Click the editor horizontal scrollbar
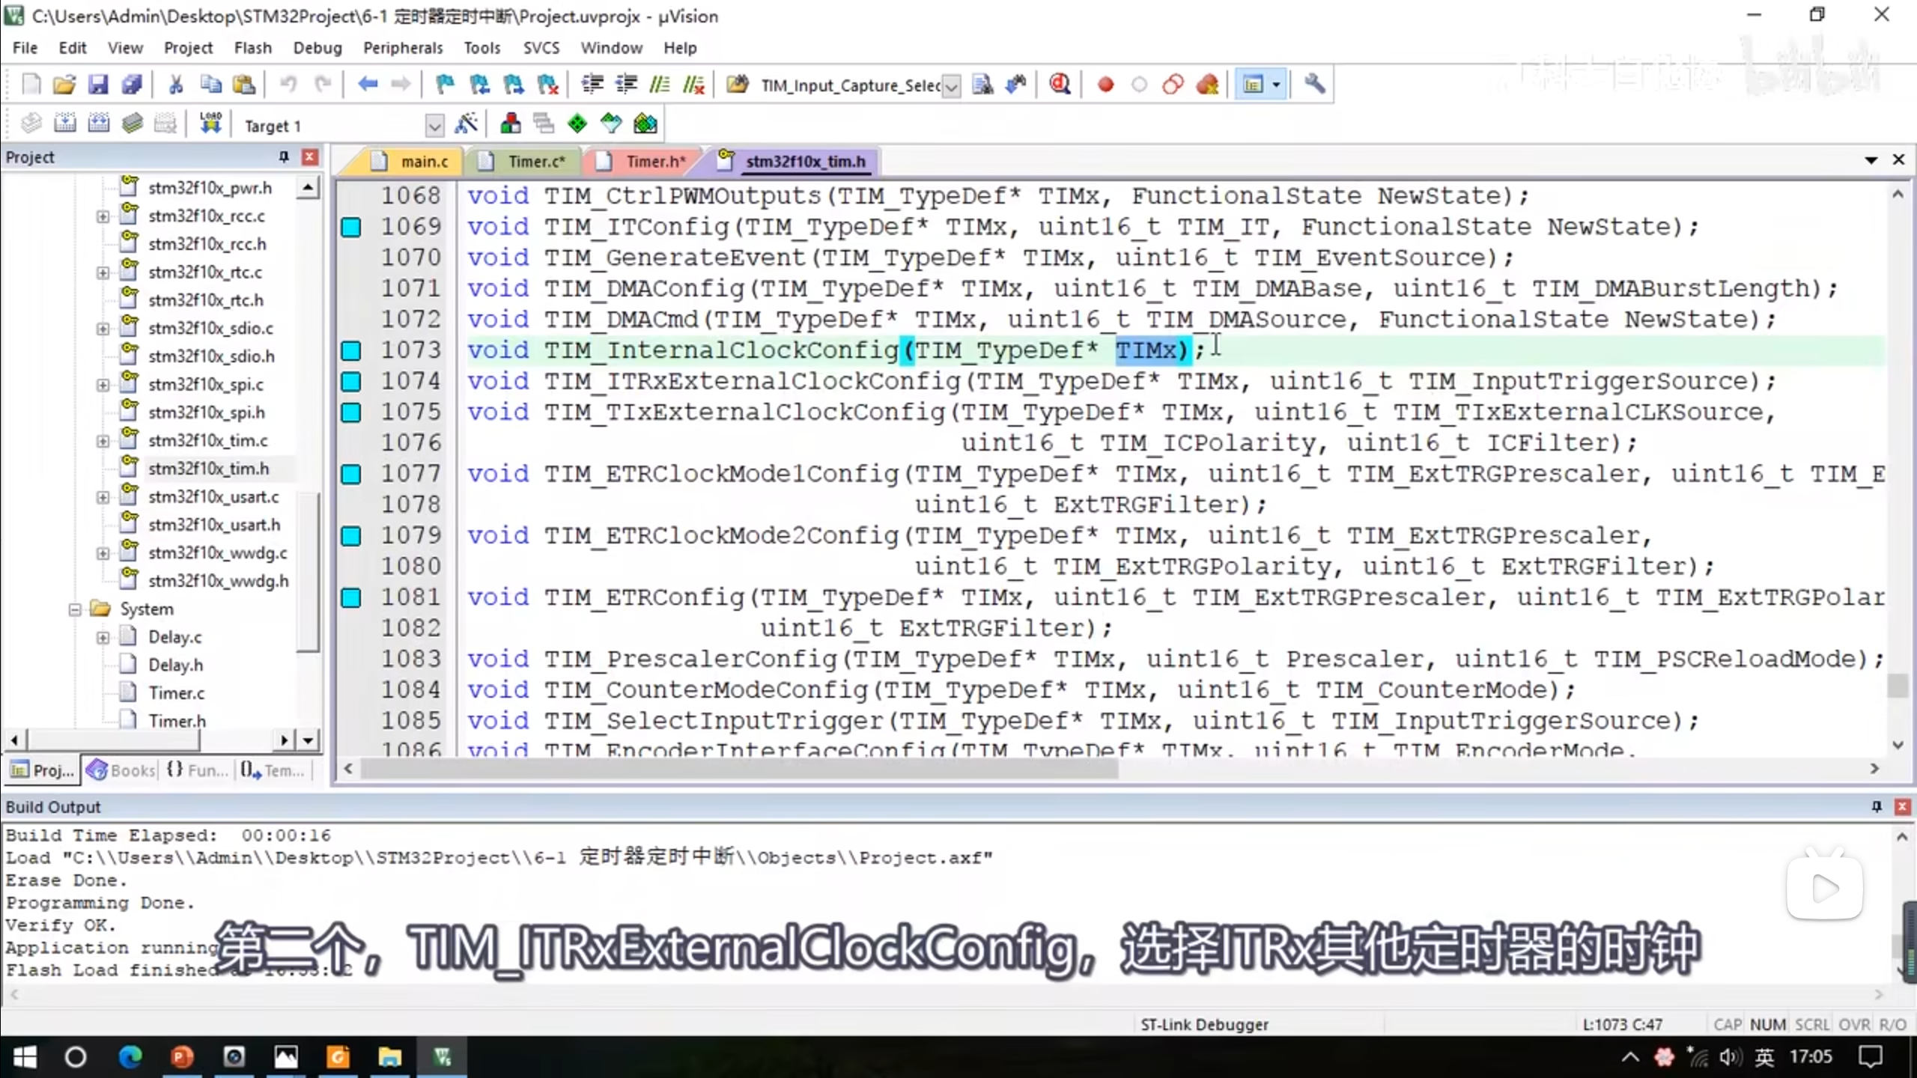Screen dimensions: 1917x1078 738,769
